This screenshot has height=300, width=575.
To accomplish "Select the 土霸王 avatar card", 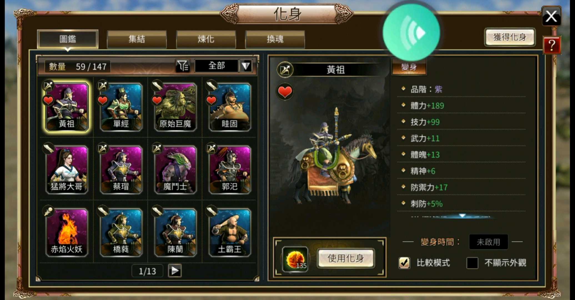I will coord(230,232).
